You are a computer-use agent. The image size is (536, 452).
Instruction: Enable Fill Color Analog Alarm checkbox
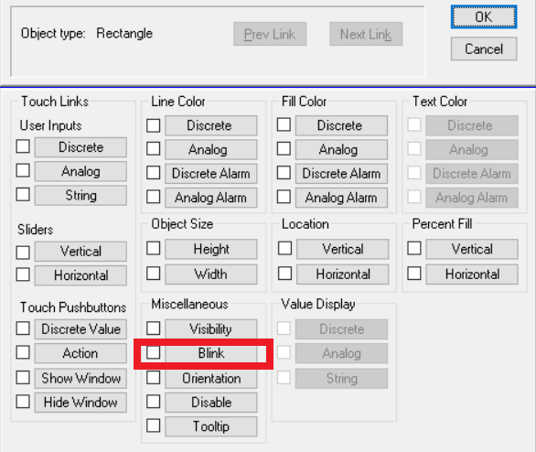click(284, 197)
